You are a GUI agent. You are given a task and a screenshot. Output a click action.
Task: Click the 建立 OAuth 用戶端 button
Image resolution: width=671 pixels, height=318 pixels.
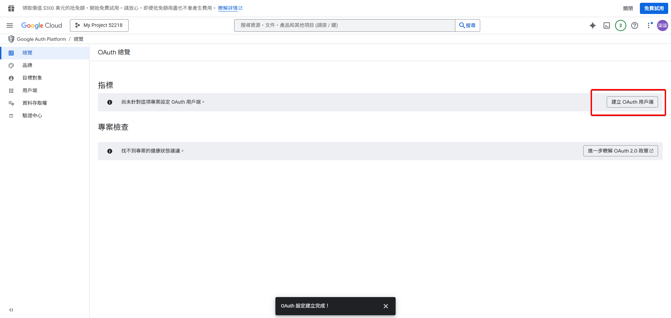pyautogui.click(x=632, y=102)
